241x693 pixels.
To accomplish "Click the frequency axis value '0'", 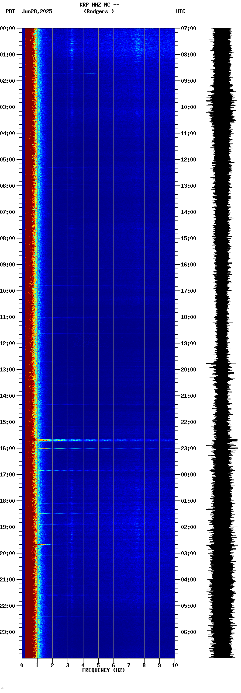I will point(22,665).
